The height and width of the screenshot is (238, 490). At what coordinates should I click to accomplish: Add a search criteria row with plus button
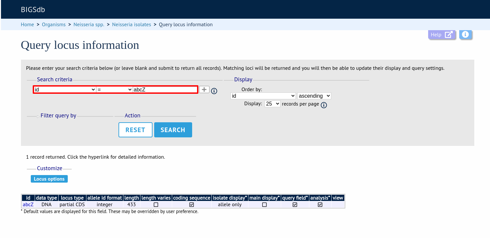click(204, 89)
